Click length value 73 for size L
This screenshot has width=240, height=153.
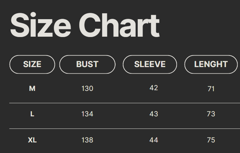coord(211,114)
